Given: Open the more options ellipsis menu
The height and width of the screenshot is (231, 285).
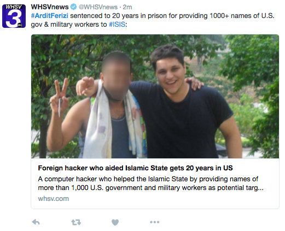Looking at the screenshot, I should [155, 222].
